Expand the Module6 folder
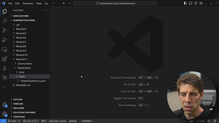Screen dimensions: 219x123 coord(30,38)
